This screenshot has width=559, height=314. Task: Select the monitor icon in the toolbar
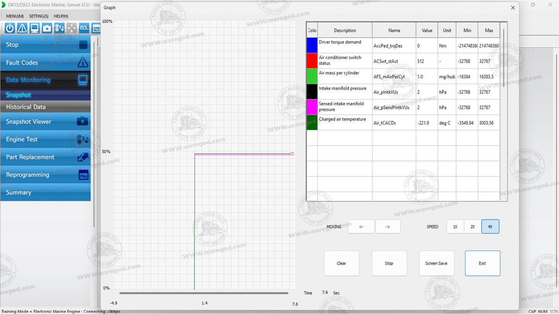click(34, 28)
